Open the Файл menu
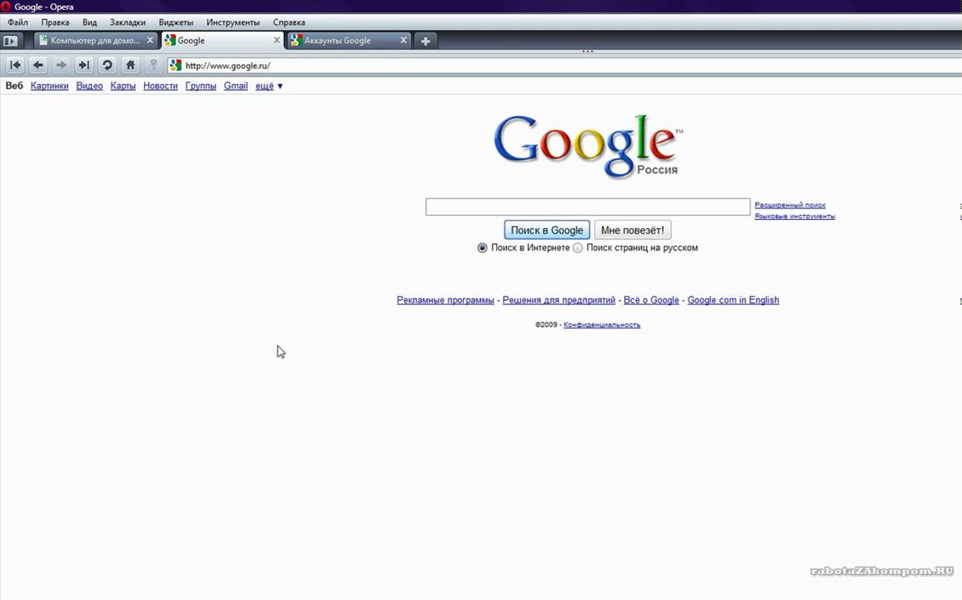Image resolution: width=962 pixels, height=600 pixels. [18, 22]
